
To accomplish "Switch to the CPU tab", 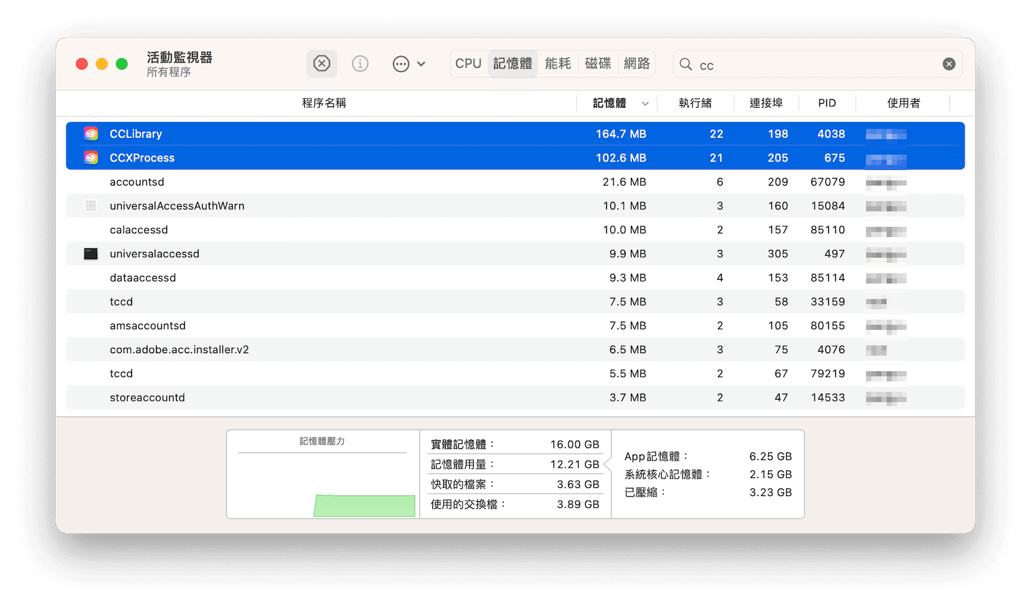I will tap(468, 64).
